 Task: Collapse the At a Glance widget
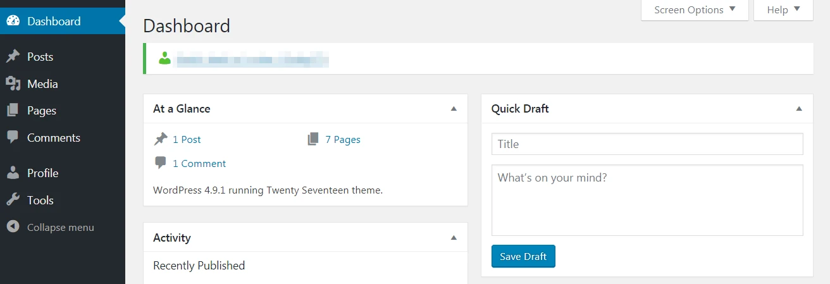click(454, 109)
